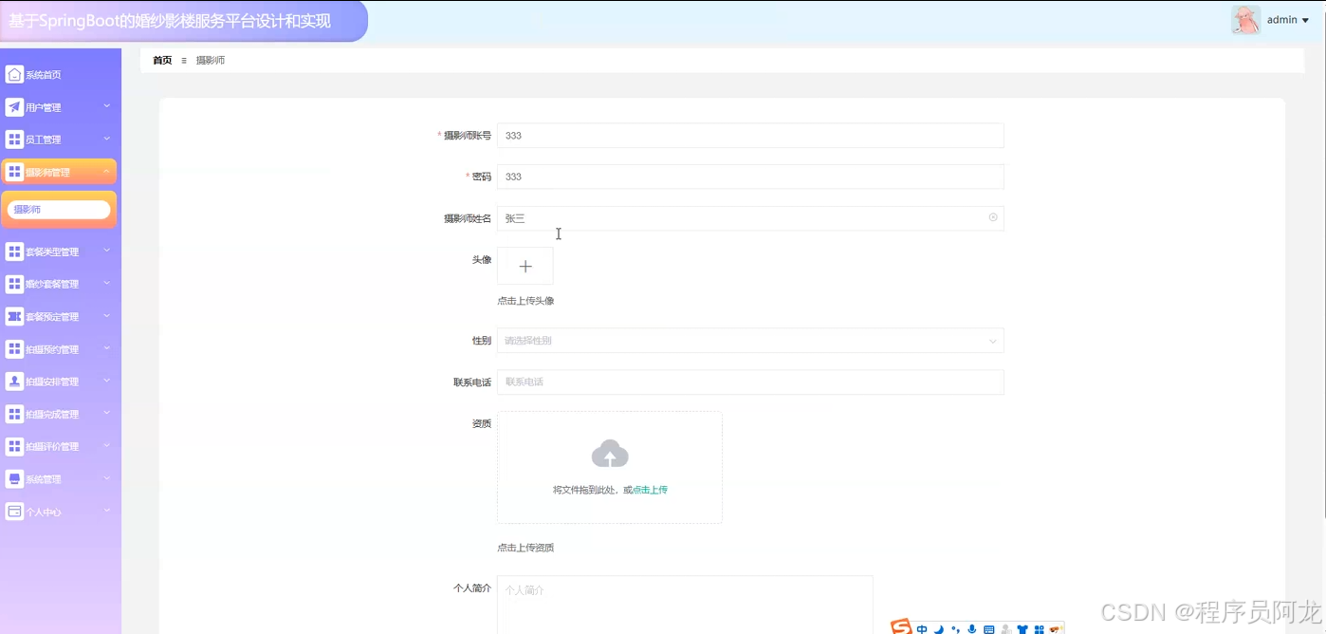The width and height of the screenshot is (1326, 634).
Task: Click the grid icon beside 拍摄预约管理
Action: (x=14, y=349)
